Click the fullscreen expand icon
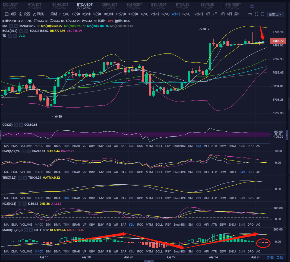This screenshot has width=290, height=262. pos(256,14)
